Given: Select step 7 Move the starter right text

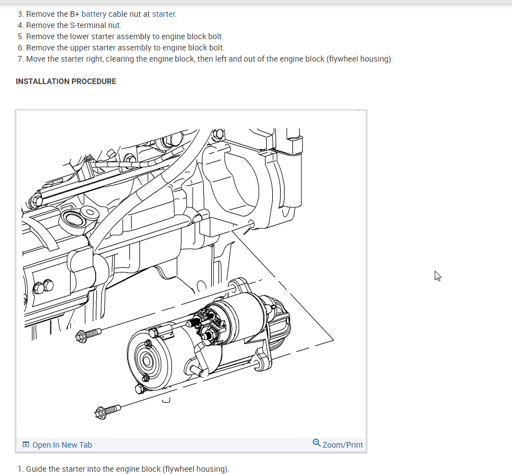Looking at the screenshot, I should [210, 59].
